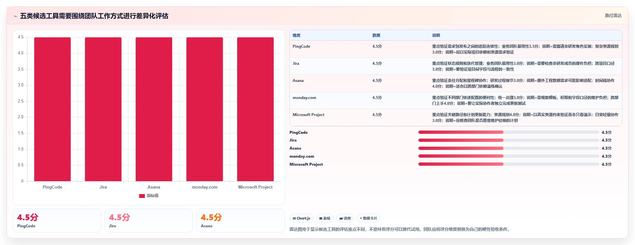This screenshot has height=245, width=635.
Task: Open the Asana 4.5分 data card
Action: pyautogui.click(x=240, y=220)
